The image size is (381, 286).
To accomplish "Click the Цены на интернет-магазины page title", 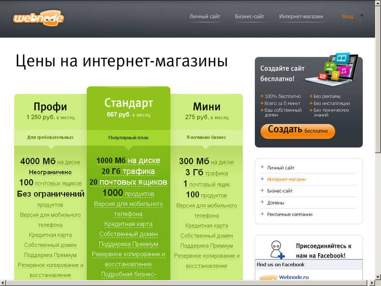I will (x=122, y=61).
